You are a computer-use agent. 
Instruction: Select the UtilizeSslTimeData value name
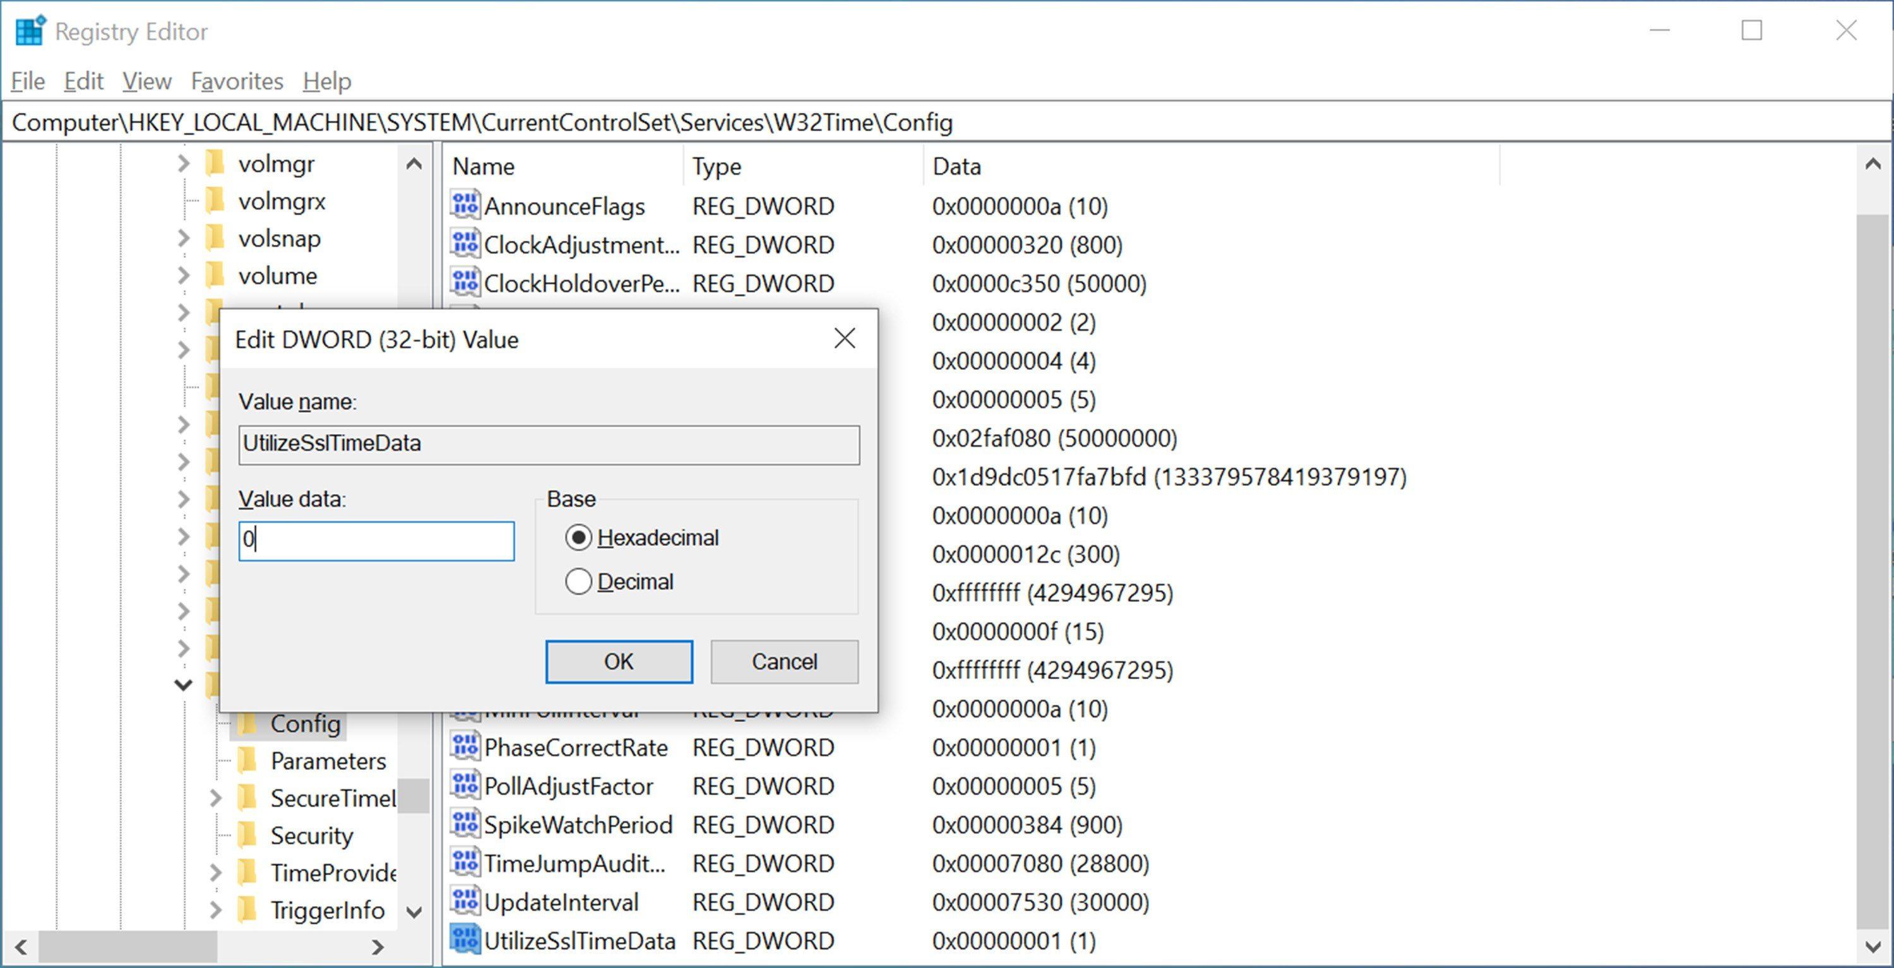click(x=580, y=940)
